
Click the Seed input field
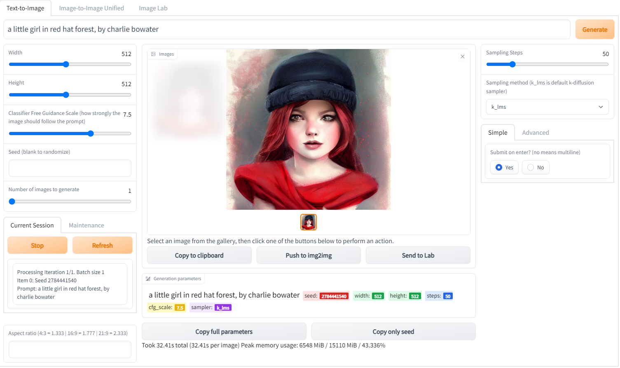(70, 168)
